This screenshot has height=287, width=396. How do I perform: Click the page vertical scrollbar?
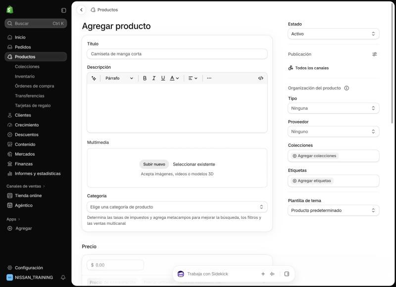(x=392, y=64)
